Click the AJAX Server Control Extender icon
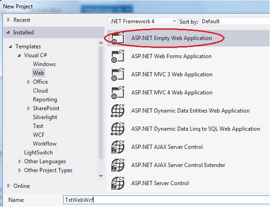This screenshot has height=207, width=270. [x=118, y=165]
